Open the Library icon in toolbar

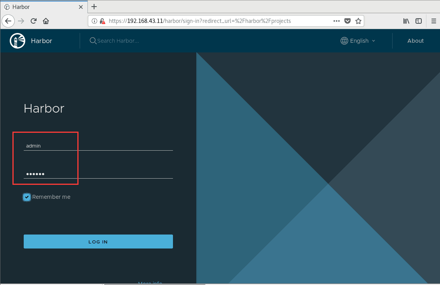click(406, 21)
